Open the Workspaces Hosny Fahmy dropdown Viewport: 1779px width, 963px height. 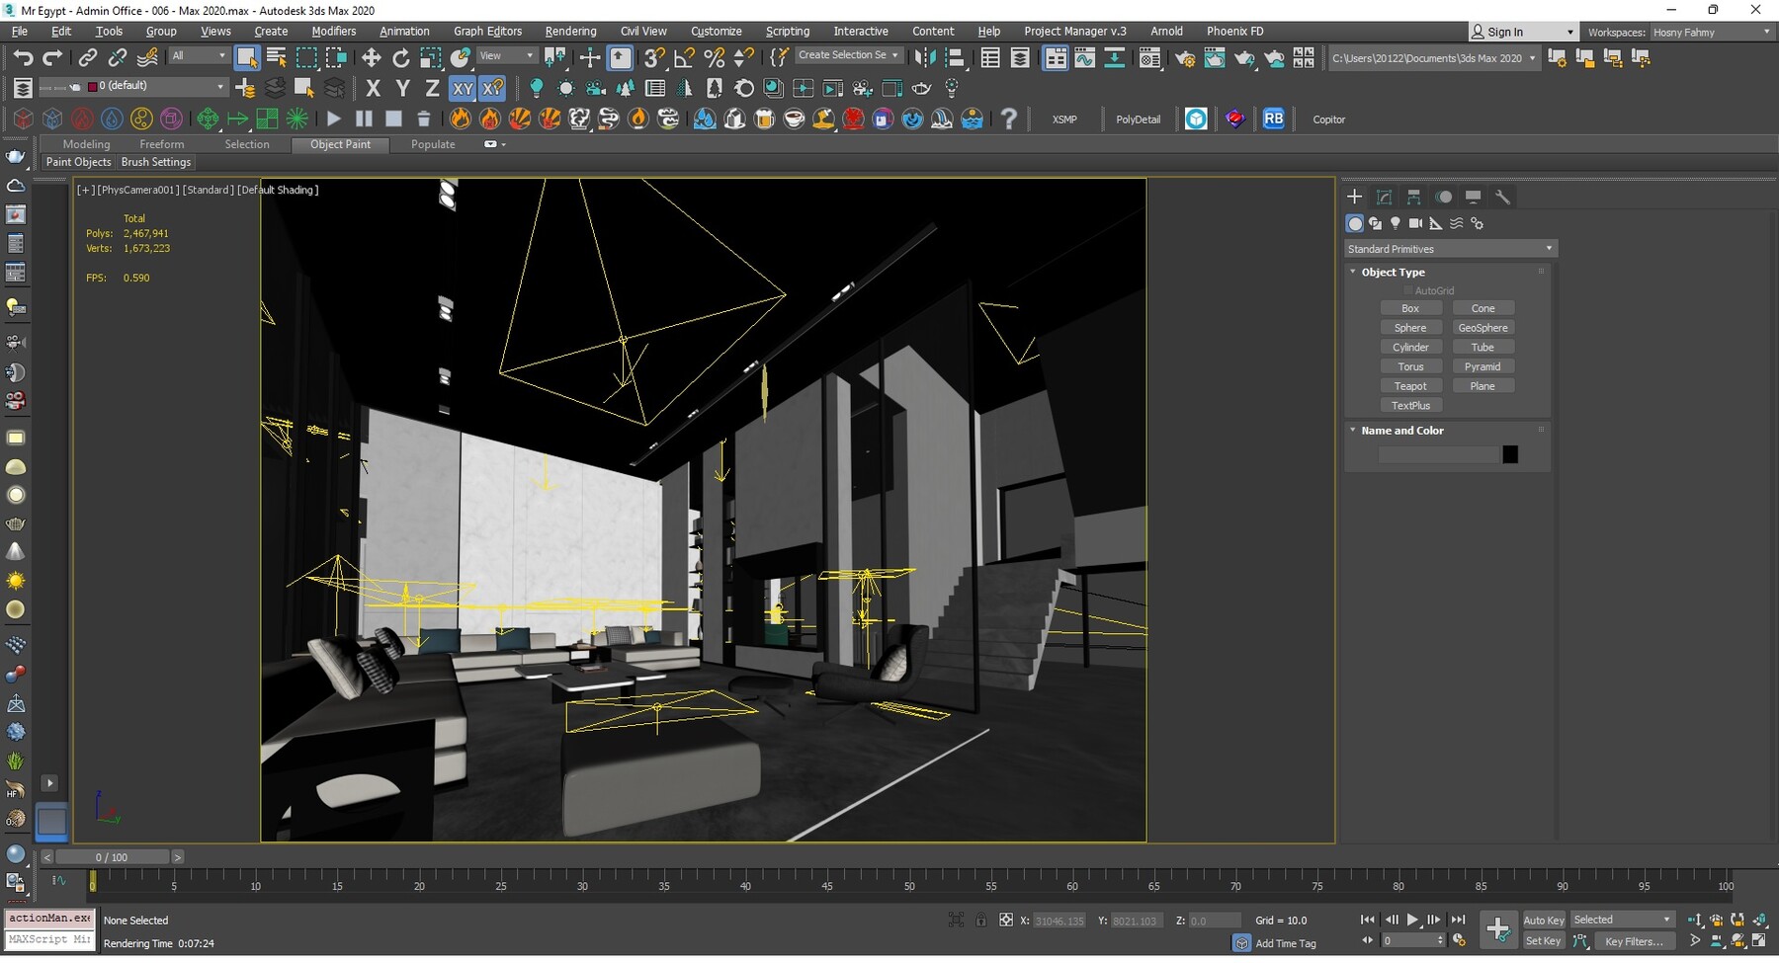tap(1711, 33)
